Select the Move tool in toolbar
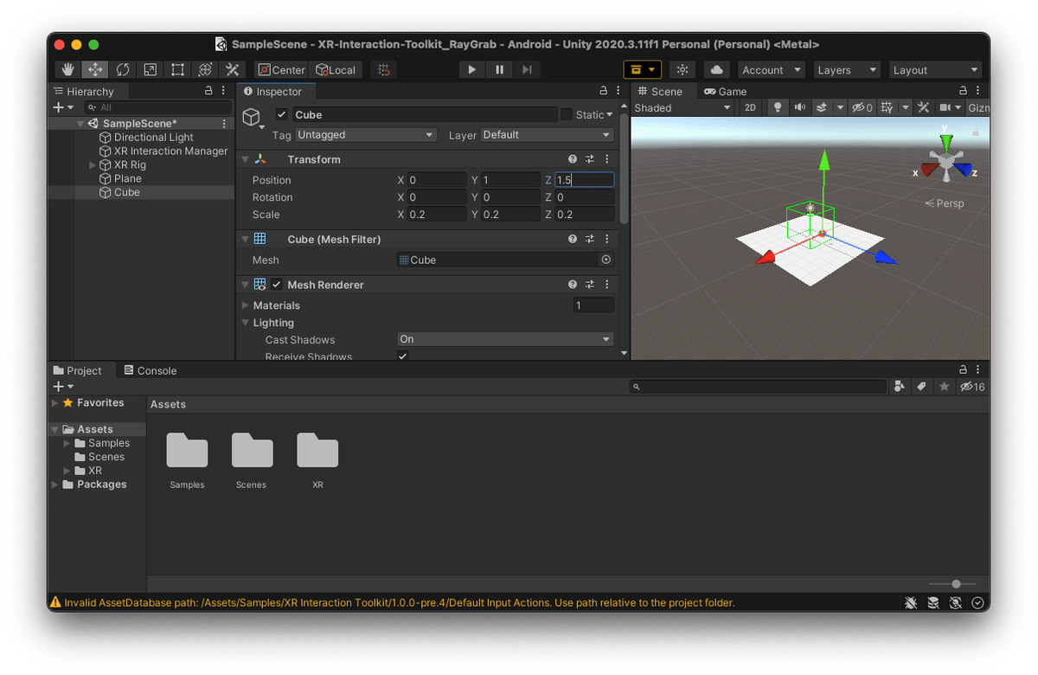1038x675 pixels. click(x=94, y=70)
